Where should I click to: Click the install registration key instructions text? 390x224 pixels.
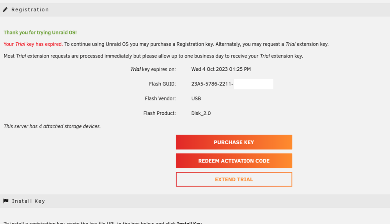point(103,222)
